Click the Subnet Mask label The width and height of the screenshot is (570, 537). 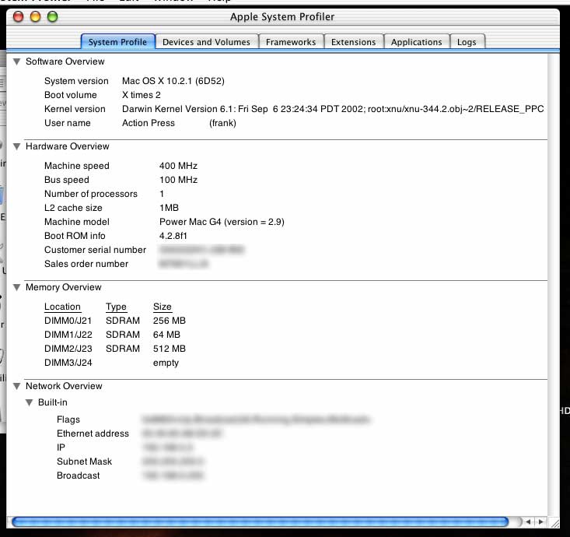tap(84, 462)
